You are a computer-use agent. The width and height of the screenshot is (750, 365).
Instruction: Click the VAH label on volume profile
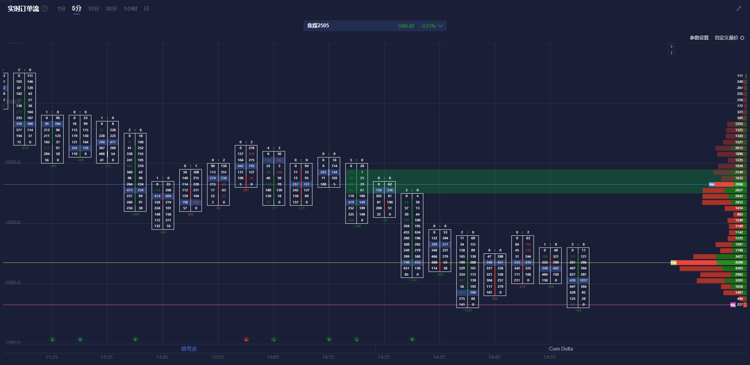pos(711,184)
